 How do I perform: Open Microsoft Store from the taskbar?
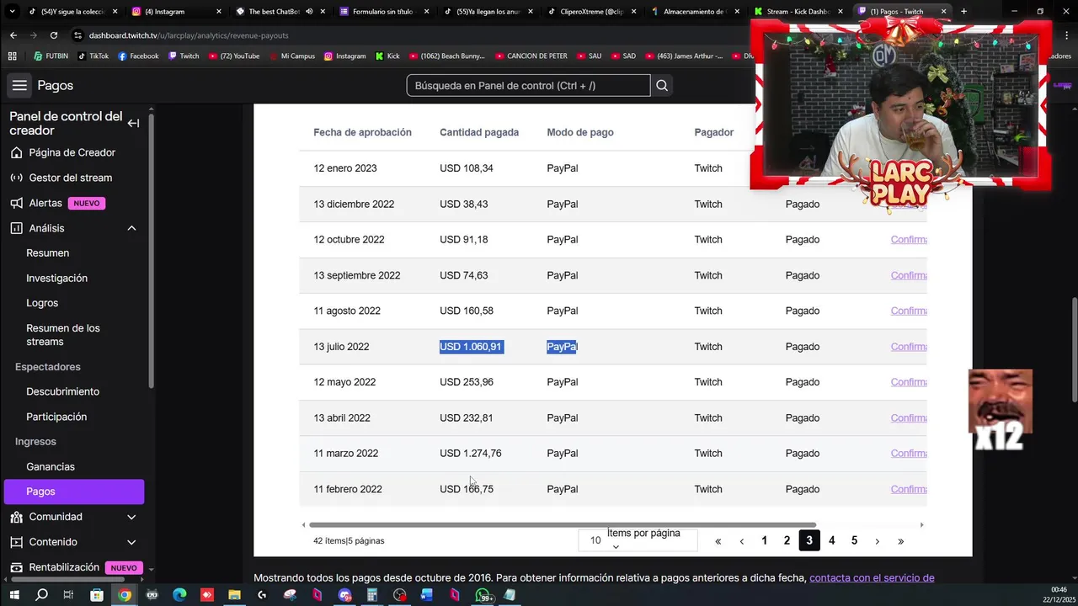pyautogui.click(x=97, y=595)
